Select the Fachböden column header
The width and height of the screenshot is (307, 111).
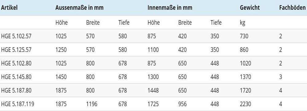292,8
